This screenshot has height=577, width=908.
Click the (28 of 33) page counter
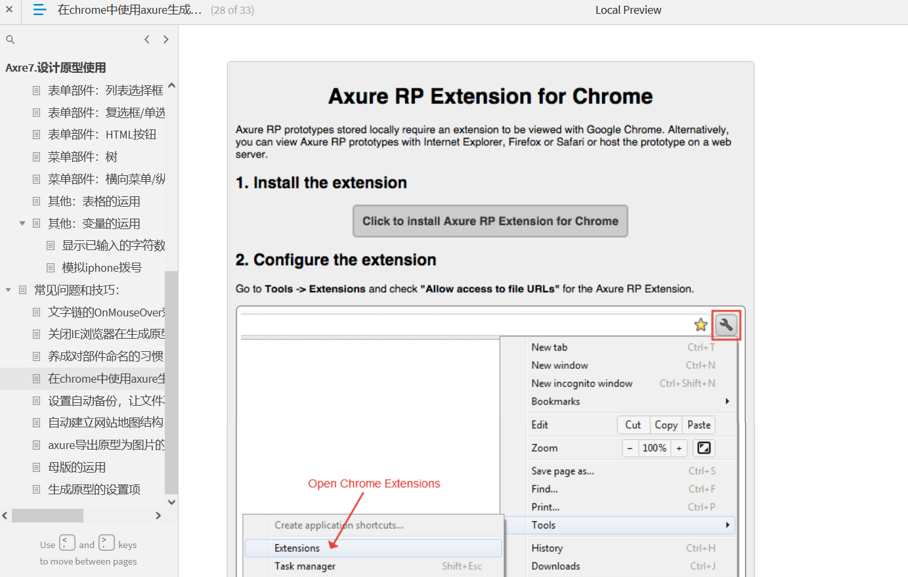[232, 10]
